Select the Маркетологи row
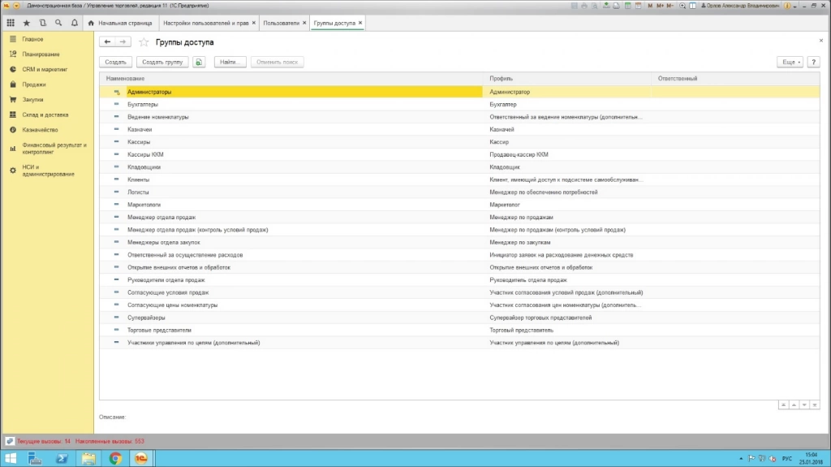This screenshot has height=467, width=831. tap(459, 205)
